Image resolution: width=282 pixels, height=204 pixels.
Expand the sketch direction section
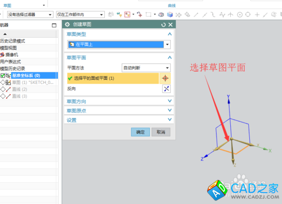click(119, 101)
